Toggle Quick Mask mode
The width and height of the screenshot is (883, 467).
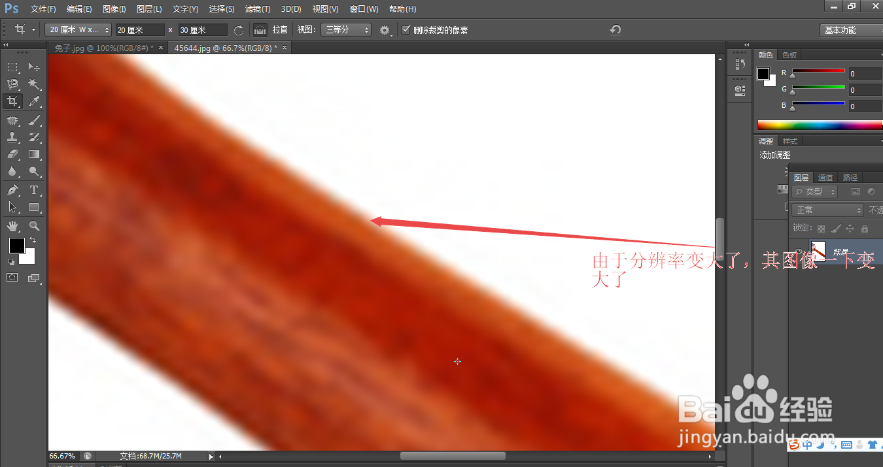(12, 278)
